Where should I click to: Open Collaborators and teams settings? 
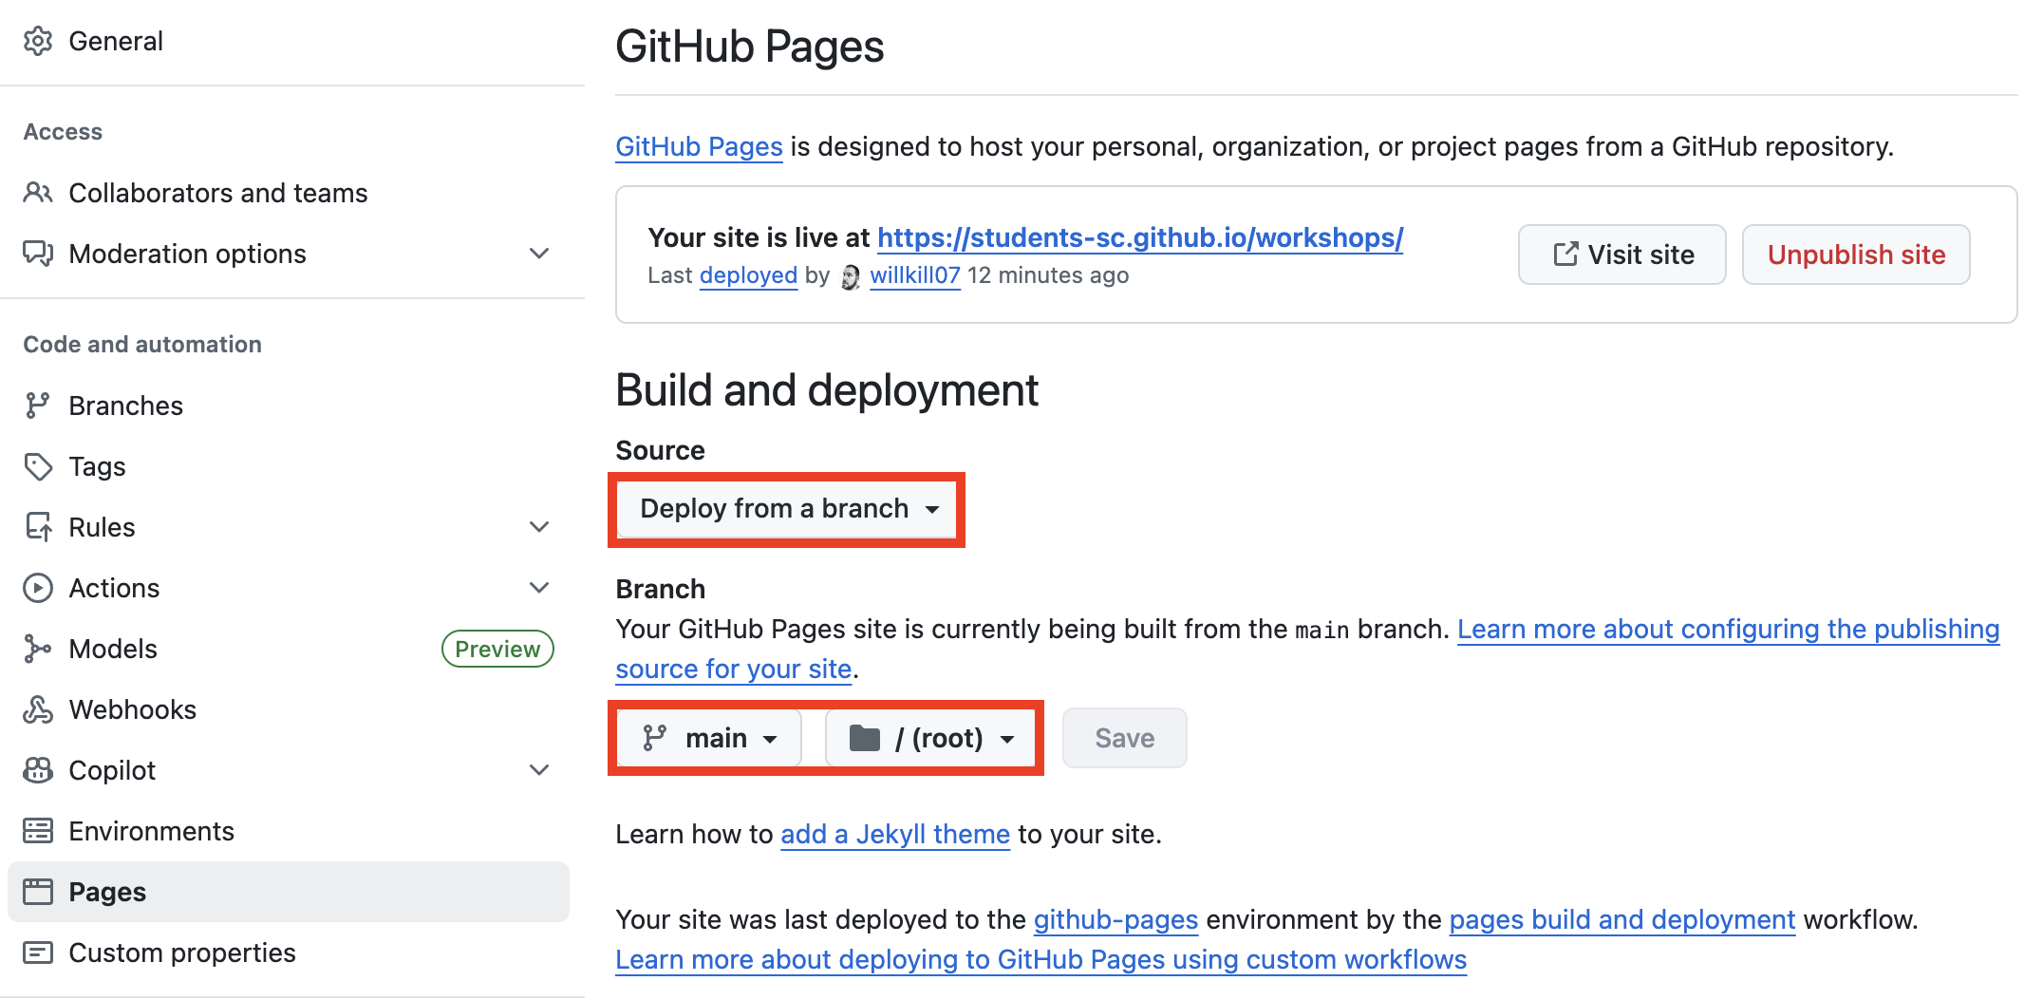pyautogui.click(x=217, y=192)
